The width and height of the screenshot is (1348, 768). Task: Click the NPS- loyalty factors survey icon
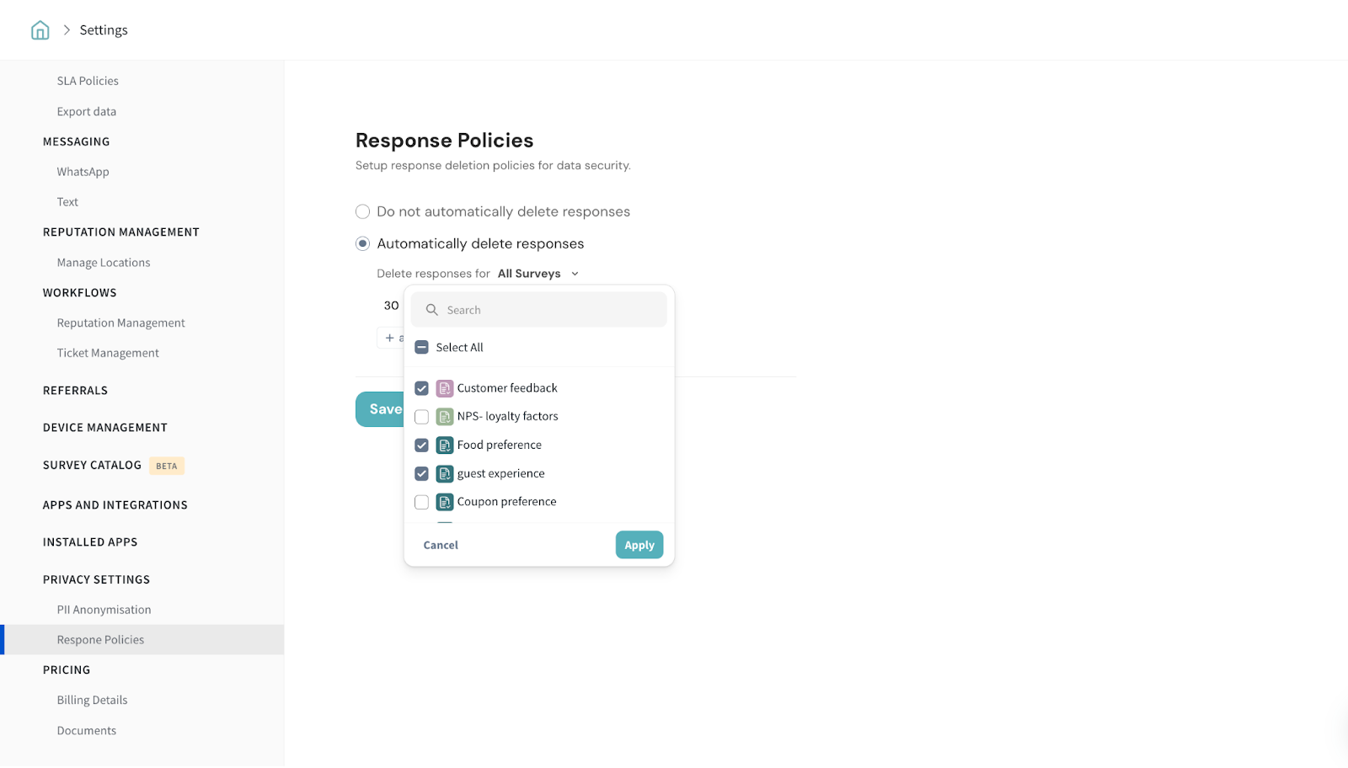click(x=445, y=417)
